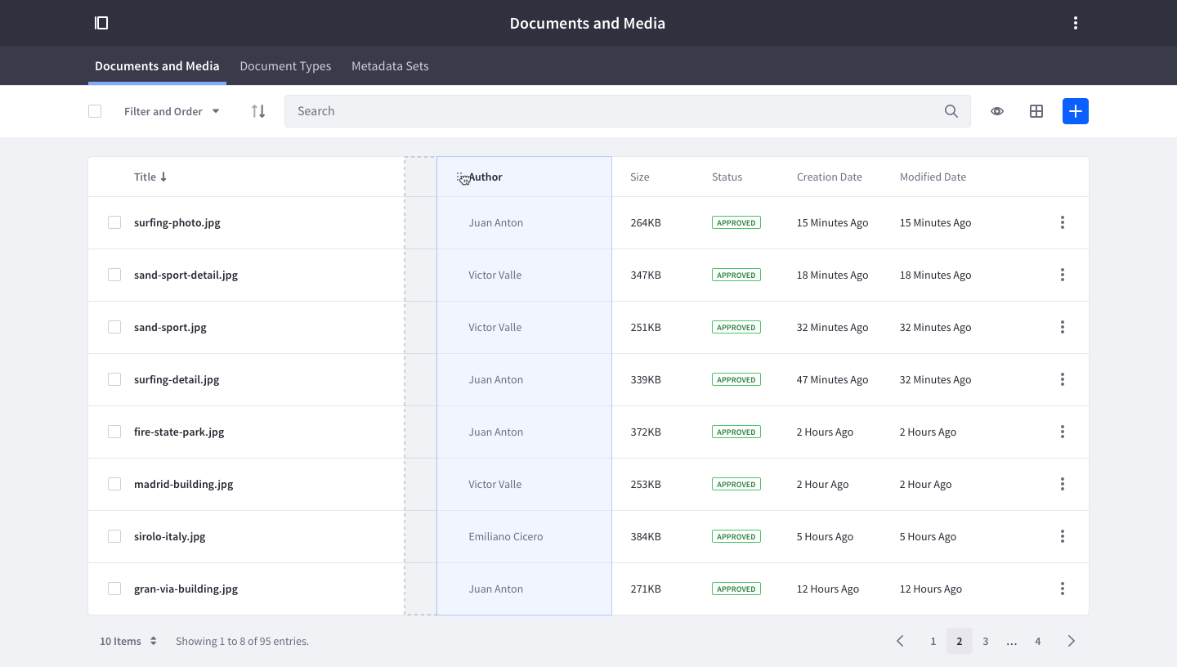Go to next page with right chevron
Image resolution: width=1177 pixels, height=667 pixels.
(x=1071, y=641)
